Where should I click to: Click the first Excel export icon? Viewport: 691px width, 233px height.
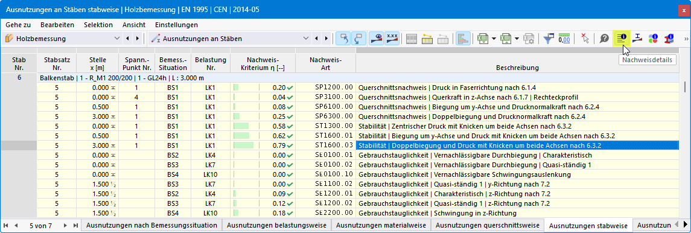click(x=483, y=39)
